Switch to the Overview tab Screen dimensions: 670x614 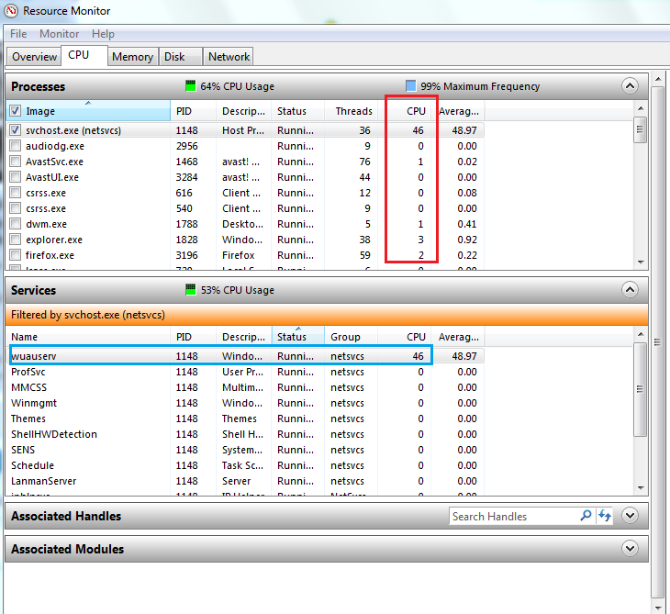point(34,57)
